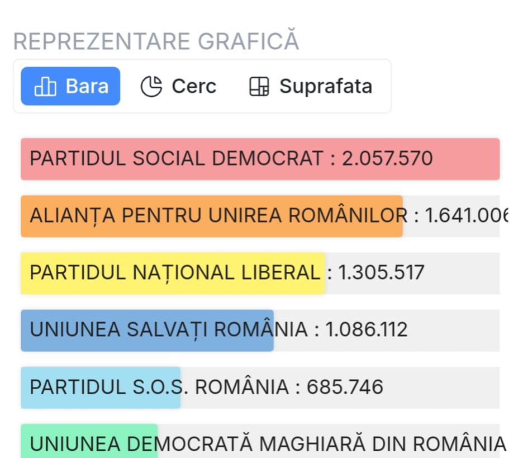Switch to the Cerc chart view
523x458 pixels.
(178, 86)
